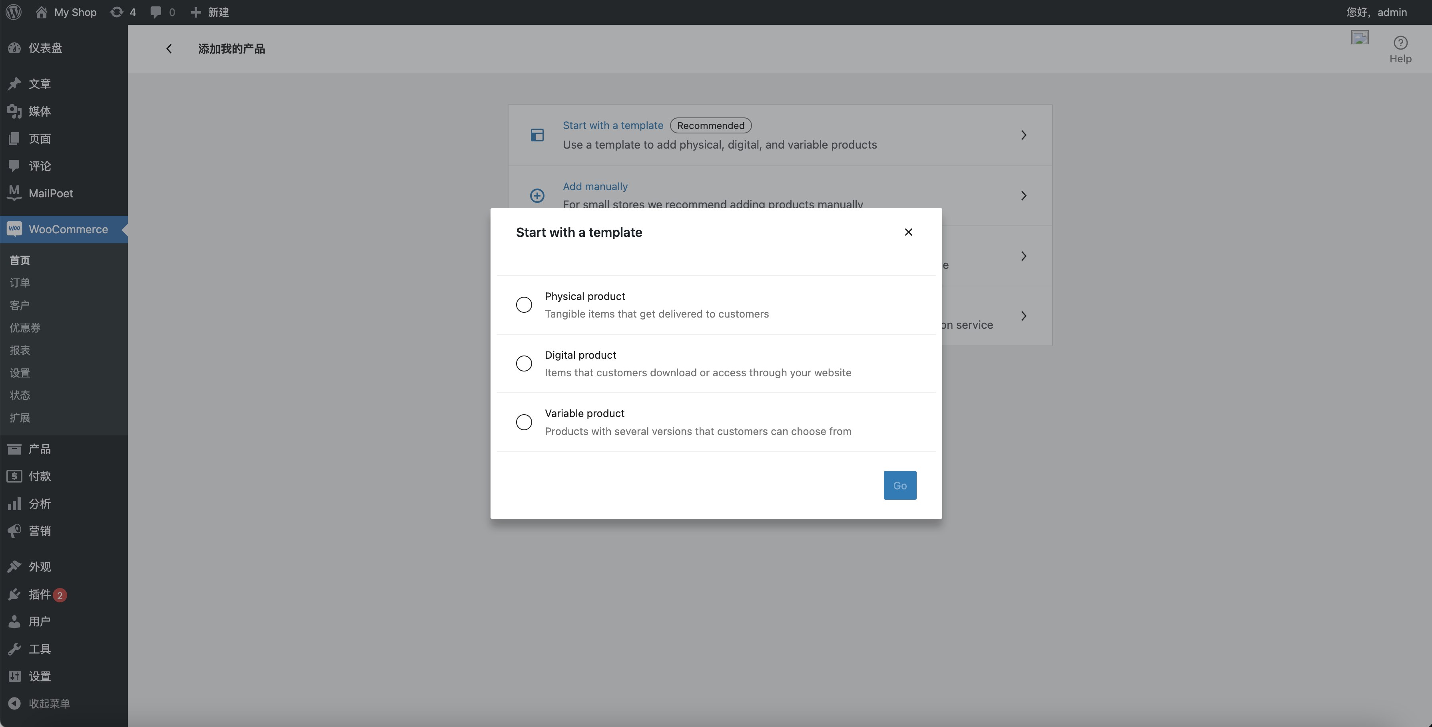The width and height of the screenshot is (1432, 727).
Task: Expand the Start with a template chevron
Action: (1023, 135)
